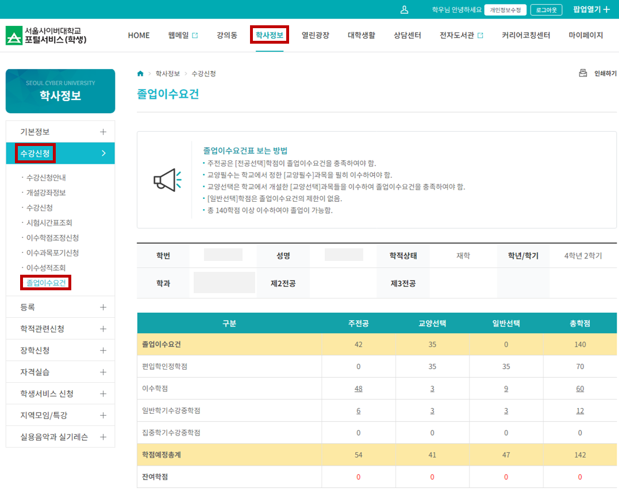The image size is (619, 492).
Task: Click the external link icon beside 전자도서관
Action: pyautogui.click(x=480, y=35)
